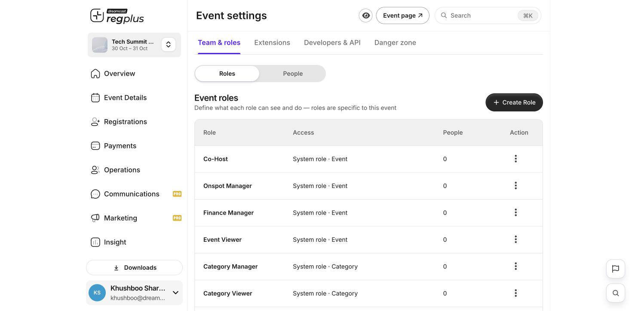Click the Operations people icon
The image size is (632, 311).
[x=95, y=170]
